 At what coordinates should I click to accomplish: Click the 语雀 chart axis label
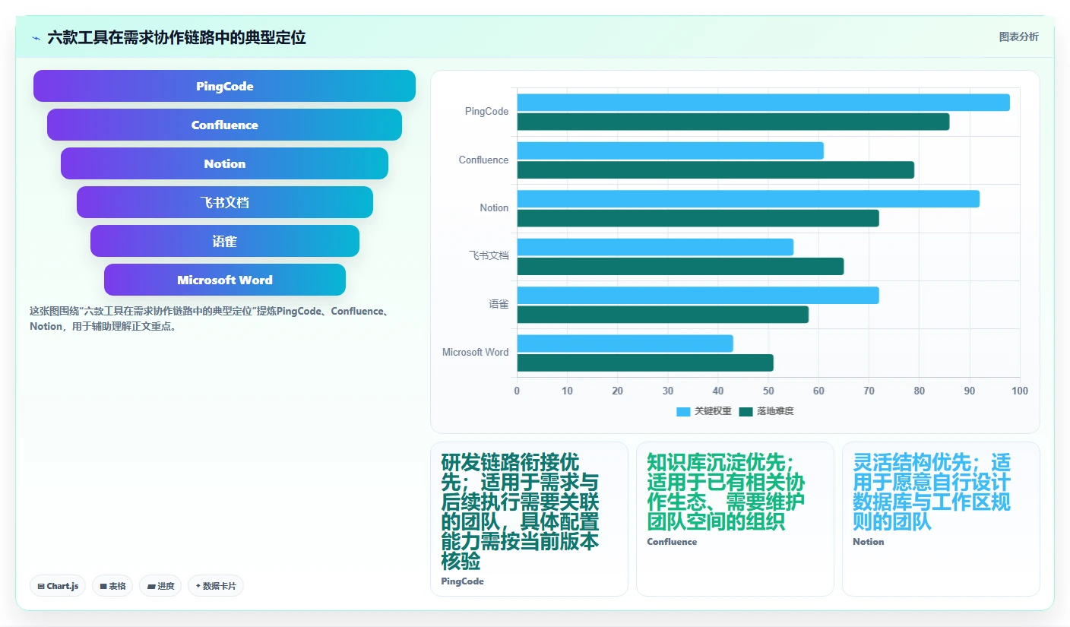point(499,304)
